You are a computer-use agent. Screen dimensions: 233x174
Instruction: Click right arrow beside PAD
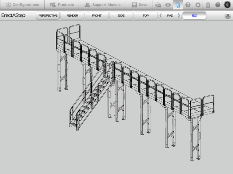tap(179, 16)
